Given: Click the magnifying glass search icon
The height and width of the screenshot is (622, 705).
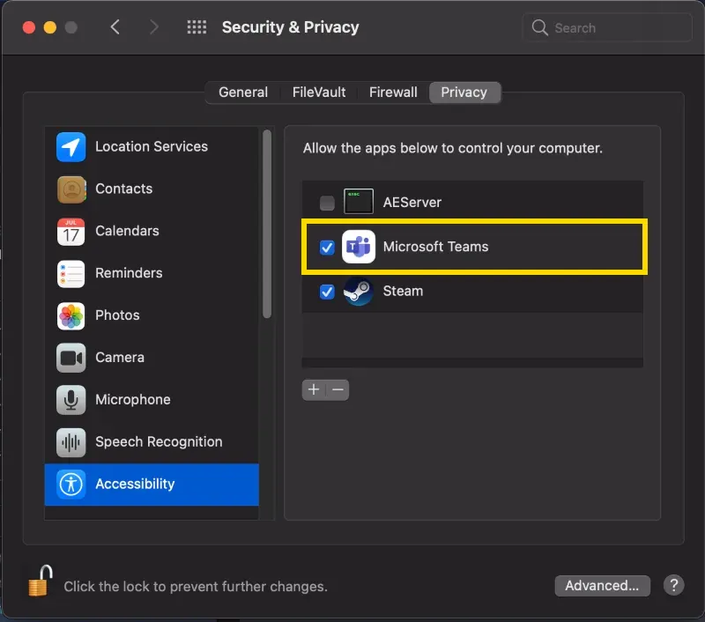Looking at the screenshot, I should tap(539, 27).
